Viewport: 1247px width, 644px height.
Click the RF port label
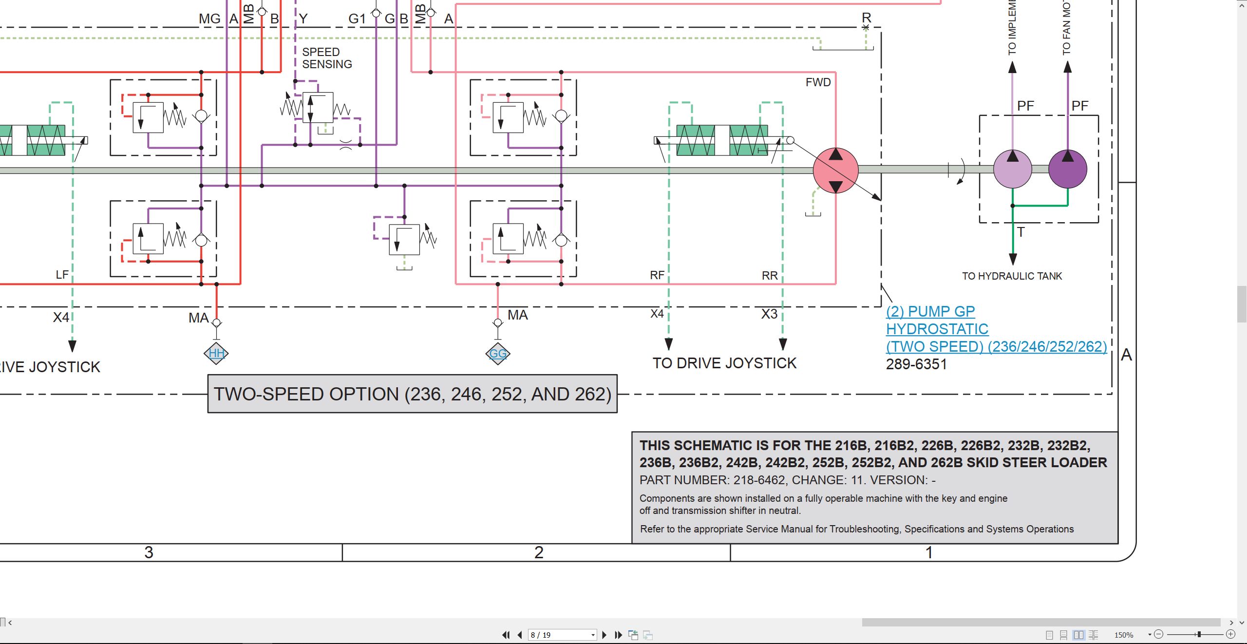coord(657,275)
